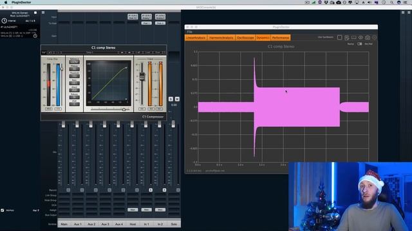This screenshot has width=412, height=231.
Task: Click the C1 compression curve graph
Action: coord(109,83)
